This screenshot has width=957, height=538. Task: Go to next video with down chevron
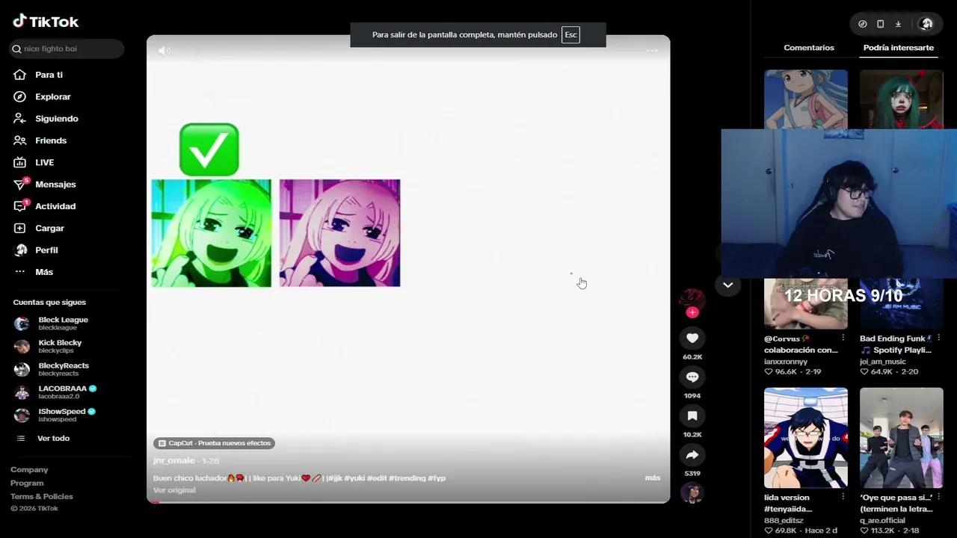[727, 285]
